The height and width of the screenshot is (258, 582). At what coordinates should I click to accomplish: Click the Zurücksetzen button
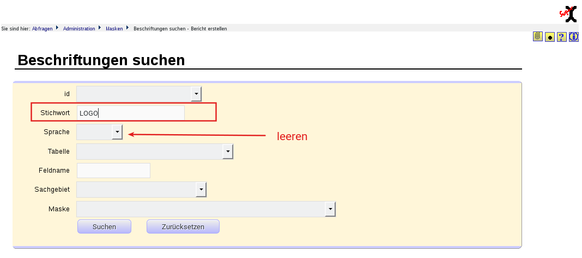(183, 226)
